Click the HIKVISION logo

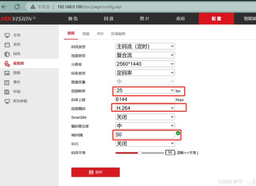click(x=18, y=19)
